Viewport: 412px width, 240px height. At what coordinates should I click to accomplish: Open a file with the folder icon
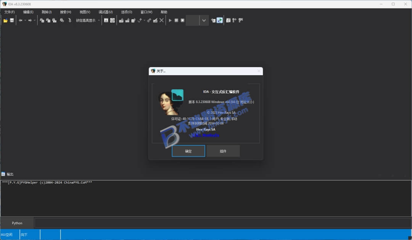[5, 20]
